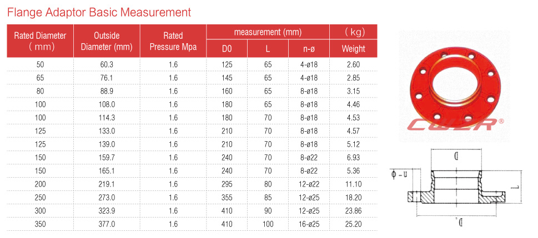Select the 60.3 outside diameter cell
538x238 pixels.
(107, 64)
